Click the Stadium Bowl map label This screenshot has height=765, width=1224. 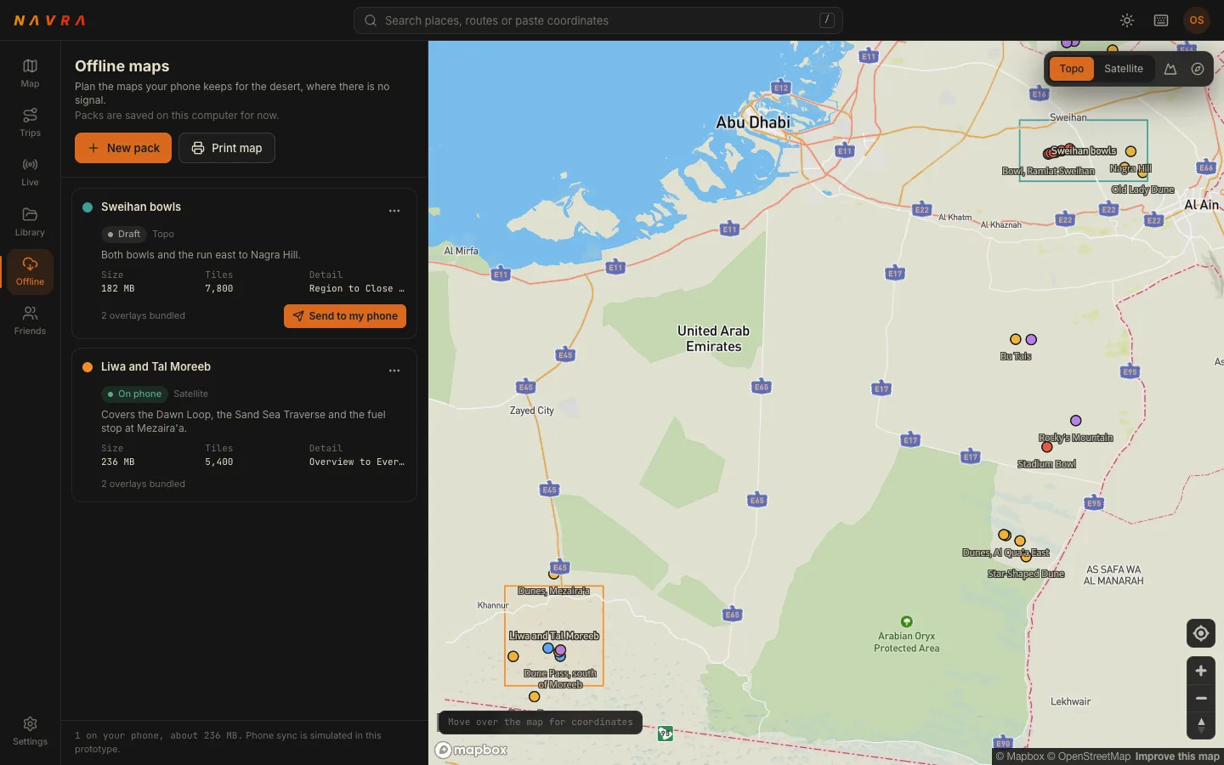click(x=1046, y=464)
